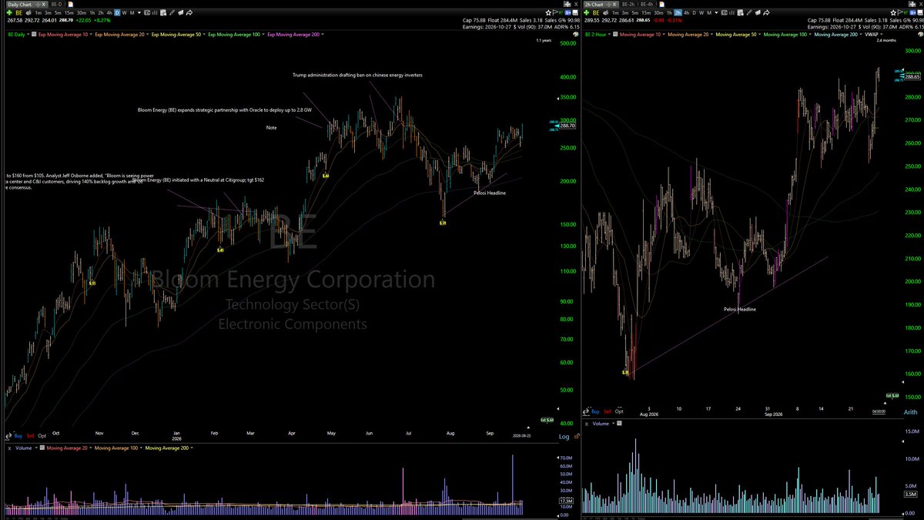Open Exp Moving Average 200 dropdown
The image size is (924, 520).
pos(323,34)
